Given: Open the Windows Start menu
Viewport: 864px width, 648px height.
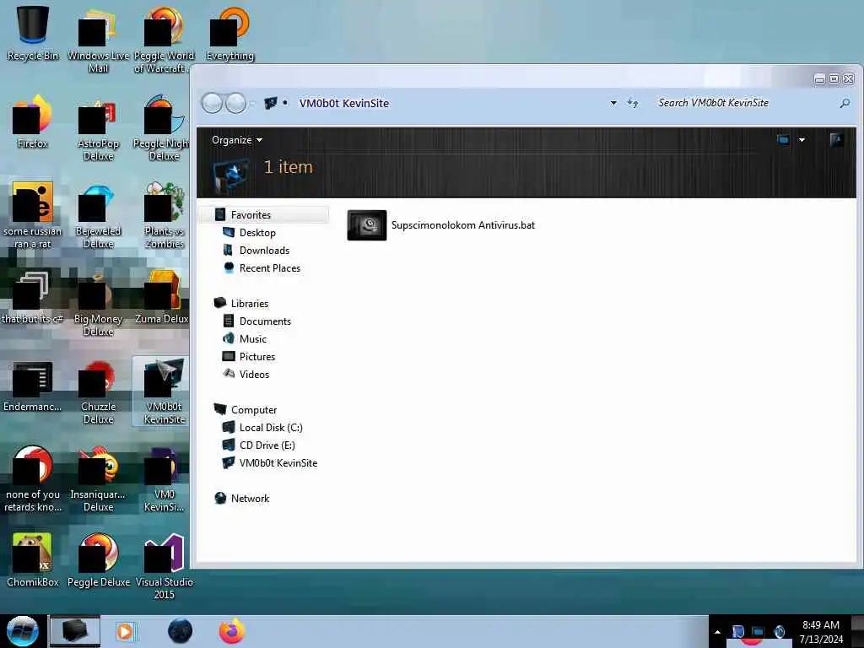Looking at the screenshot, I should click(23, 631).
